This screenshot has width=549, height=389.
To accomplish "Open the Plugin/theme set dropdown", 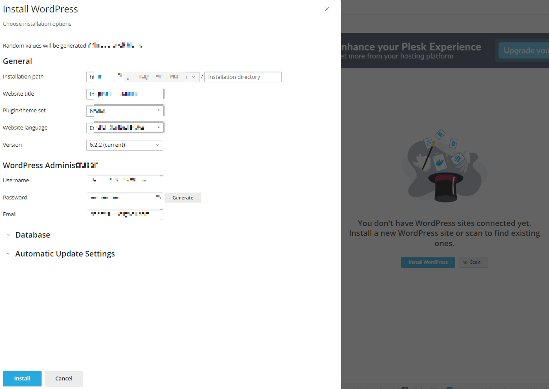I will point(125,111).
